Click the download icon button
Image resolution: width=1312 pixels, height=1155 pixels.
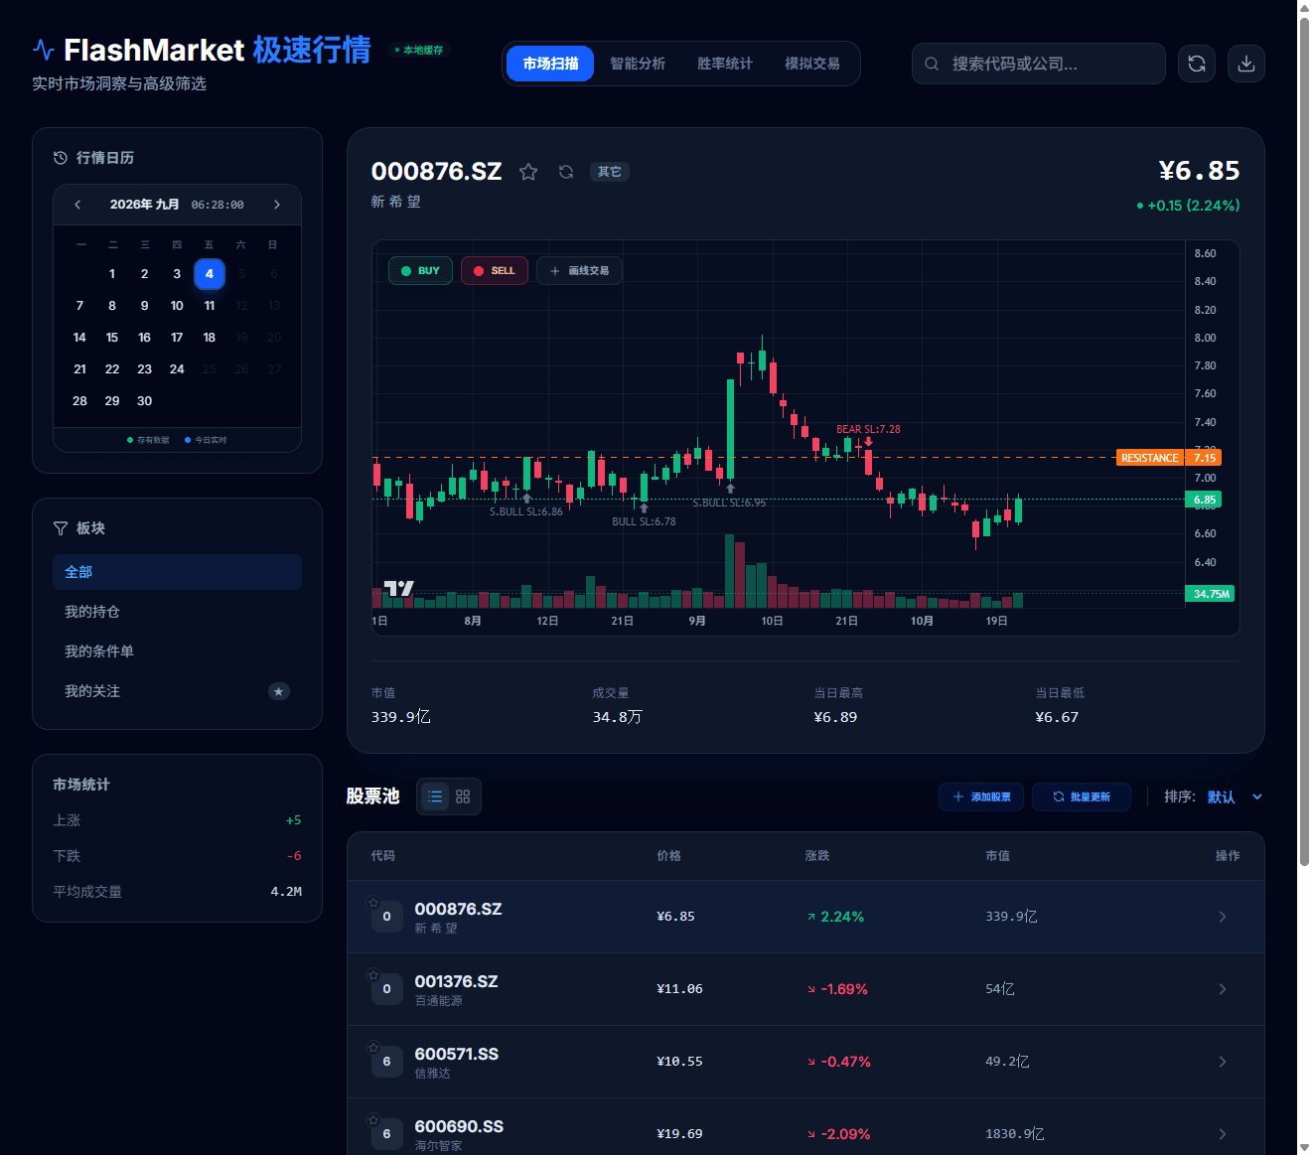point(1246,64)
